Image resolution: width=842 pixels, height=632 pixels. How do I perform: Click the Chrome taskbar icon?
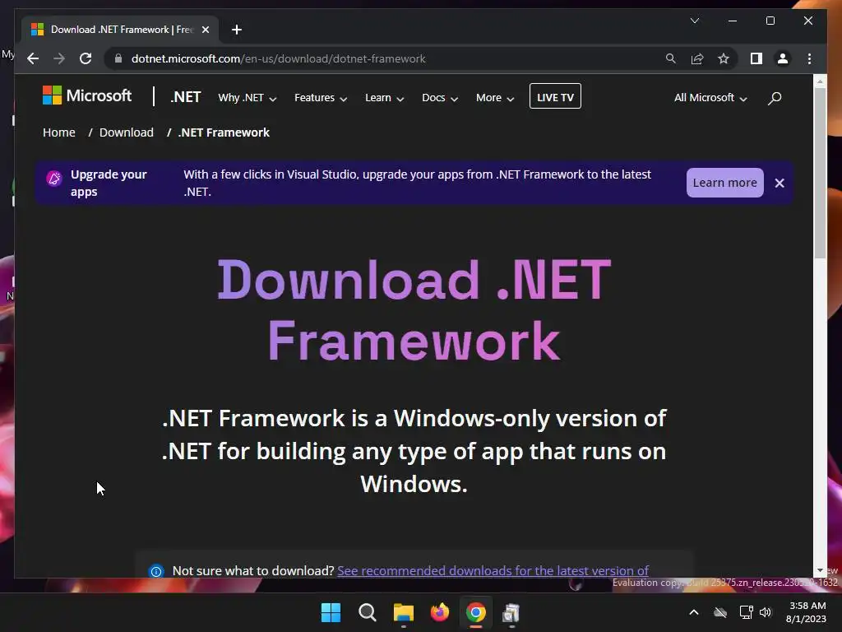[x=476, y=612]
